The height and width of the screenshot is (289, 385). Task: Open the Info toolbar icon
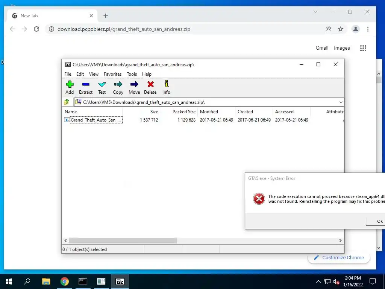coord(166,87)
